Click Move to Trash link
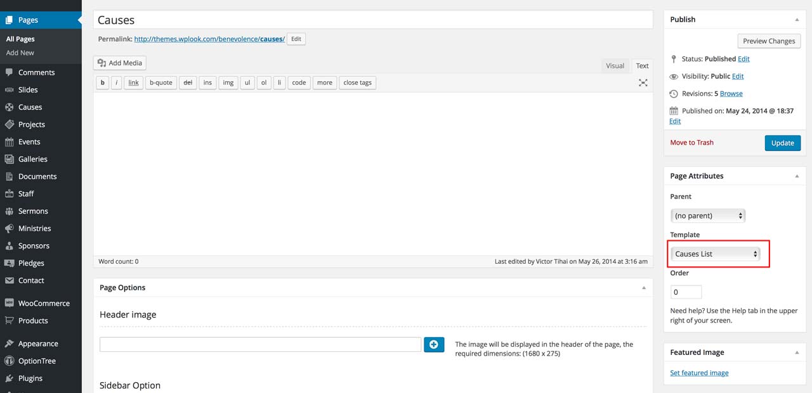This screenshot has width=812, height=393. tap(691, 143)
